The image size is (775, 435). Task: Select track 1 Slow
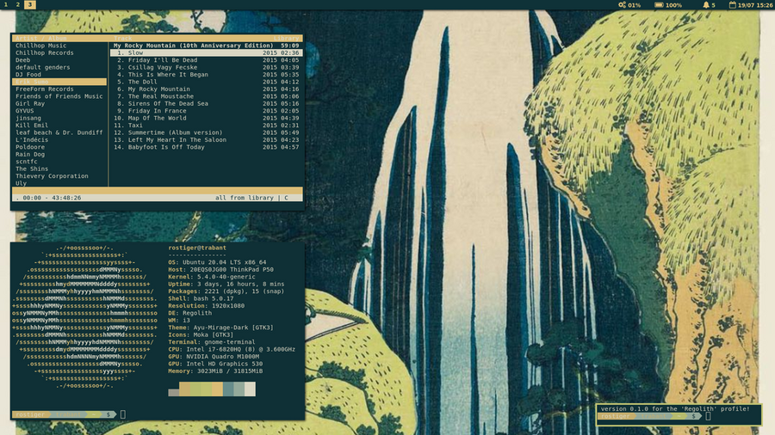click(132, 52)
